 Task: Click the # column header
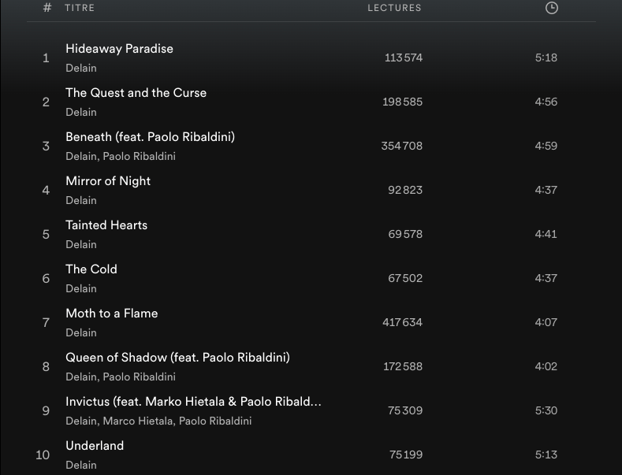click(47, 8)
